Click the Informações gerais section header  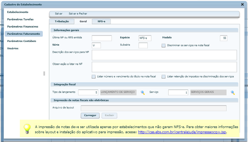[x=144, y=30]
